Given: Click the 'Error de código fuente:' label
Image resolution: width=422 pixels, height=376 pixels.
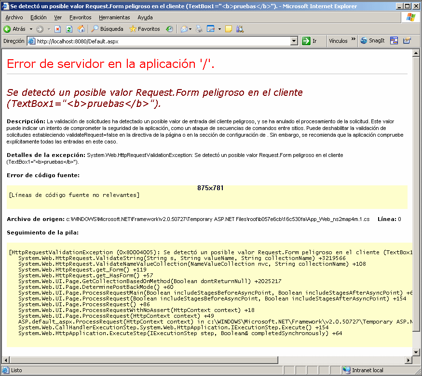Looking at the screenshot, I should 43,175.
